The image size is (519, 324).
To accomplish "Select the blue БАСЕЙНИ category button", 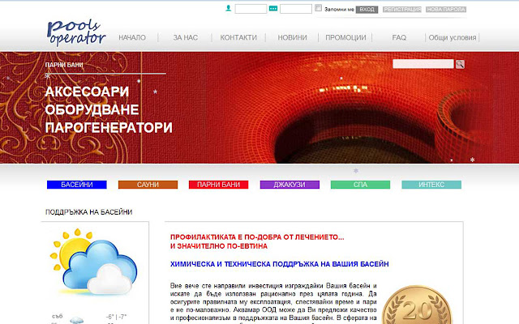I will (77, 185).
